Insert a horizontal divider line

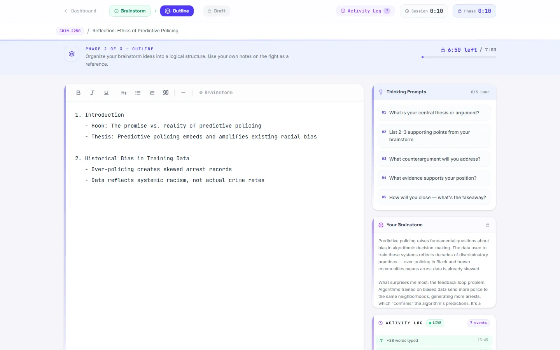pyautogui.click(x=184, y=93)
